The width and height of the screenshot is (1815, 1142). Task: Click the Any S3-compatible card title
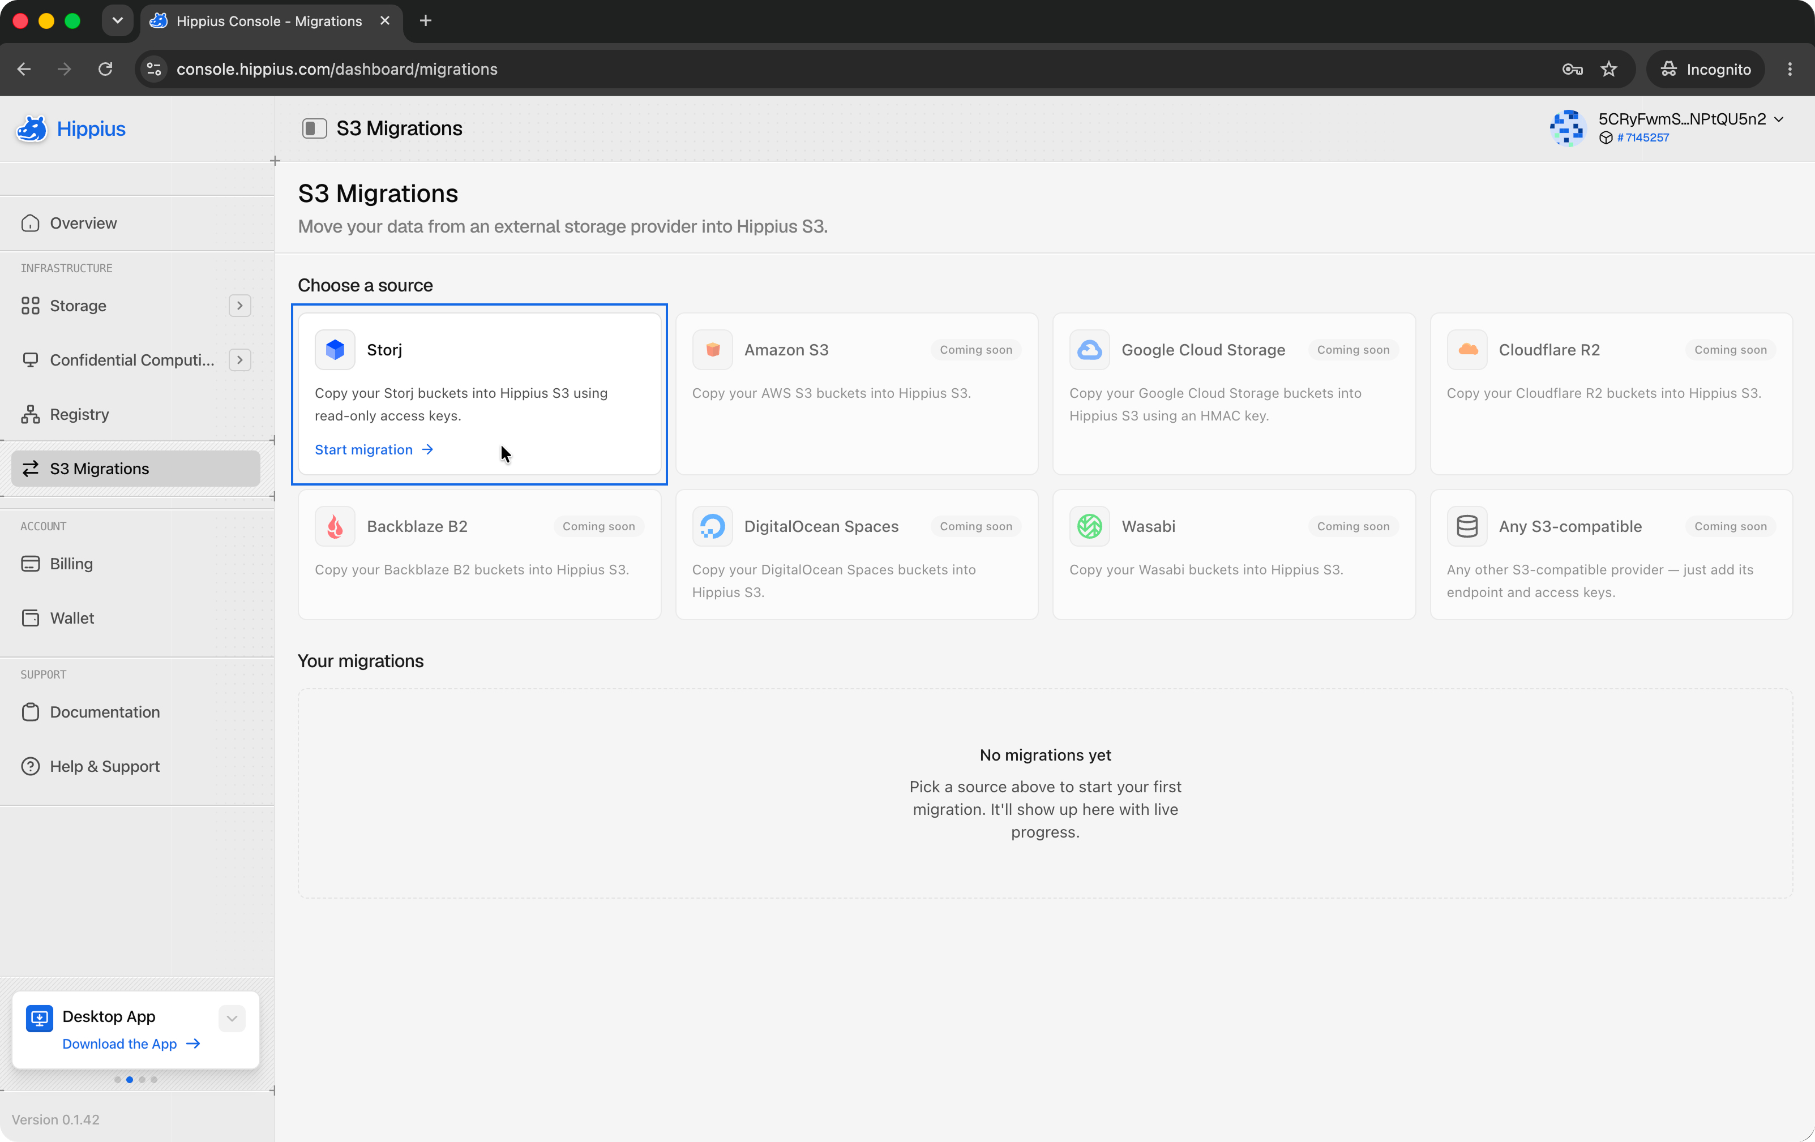point(1570,526)
